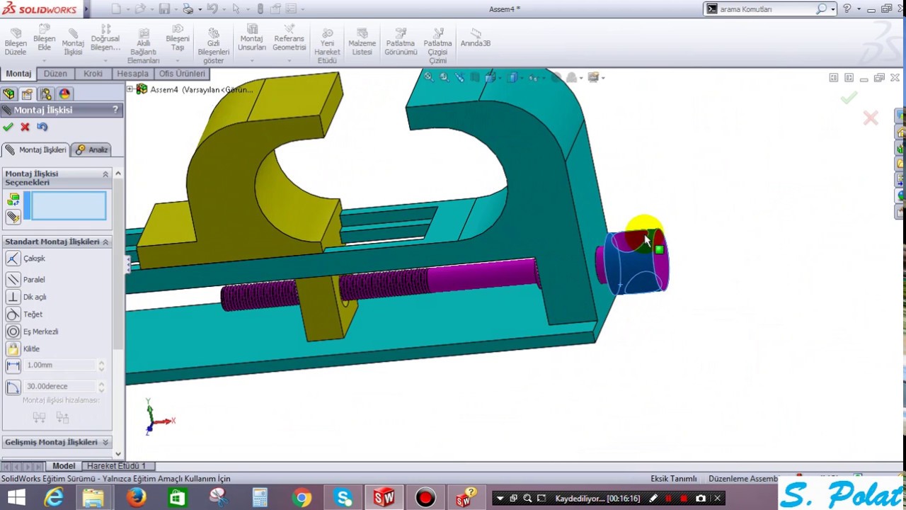Screen dimensions: 906x510
Task: Select Paralel mate type
Action: (x=25, y=279)
